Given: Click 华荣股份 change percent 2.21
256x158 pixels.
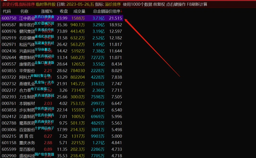Looking at the screenshot, I should click(48, 71).
